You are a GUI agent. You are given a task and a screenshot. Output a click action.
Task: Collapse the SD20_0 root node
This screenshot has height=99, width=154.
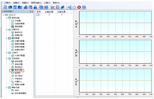(4, 15)
